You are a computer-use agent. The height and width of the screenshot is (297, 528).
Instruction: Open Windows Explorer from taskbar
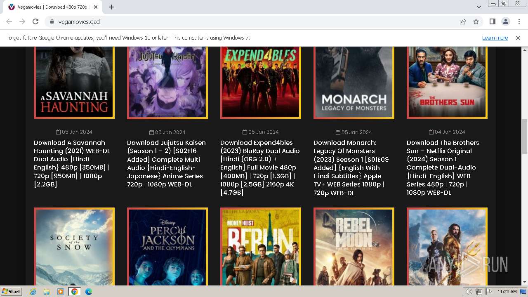pyautogui.click(x=47, y=292)
